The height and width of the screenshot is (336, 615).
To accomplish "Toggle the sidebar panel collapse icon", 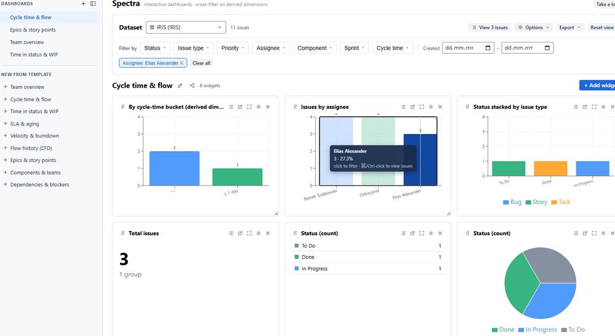I will click(x=93, y=4).
